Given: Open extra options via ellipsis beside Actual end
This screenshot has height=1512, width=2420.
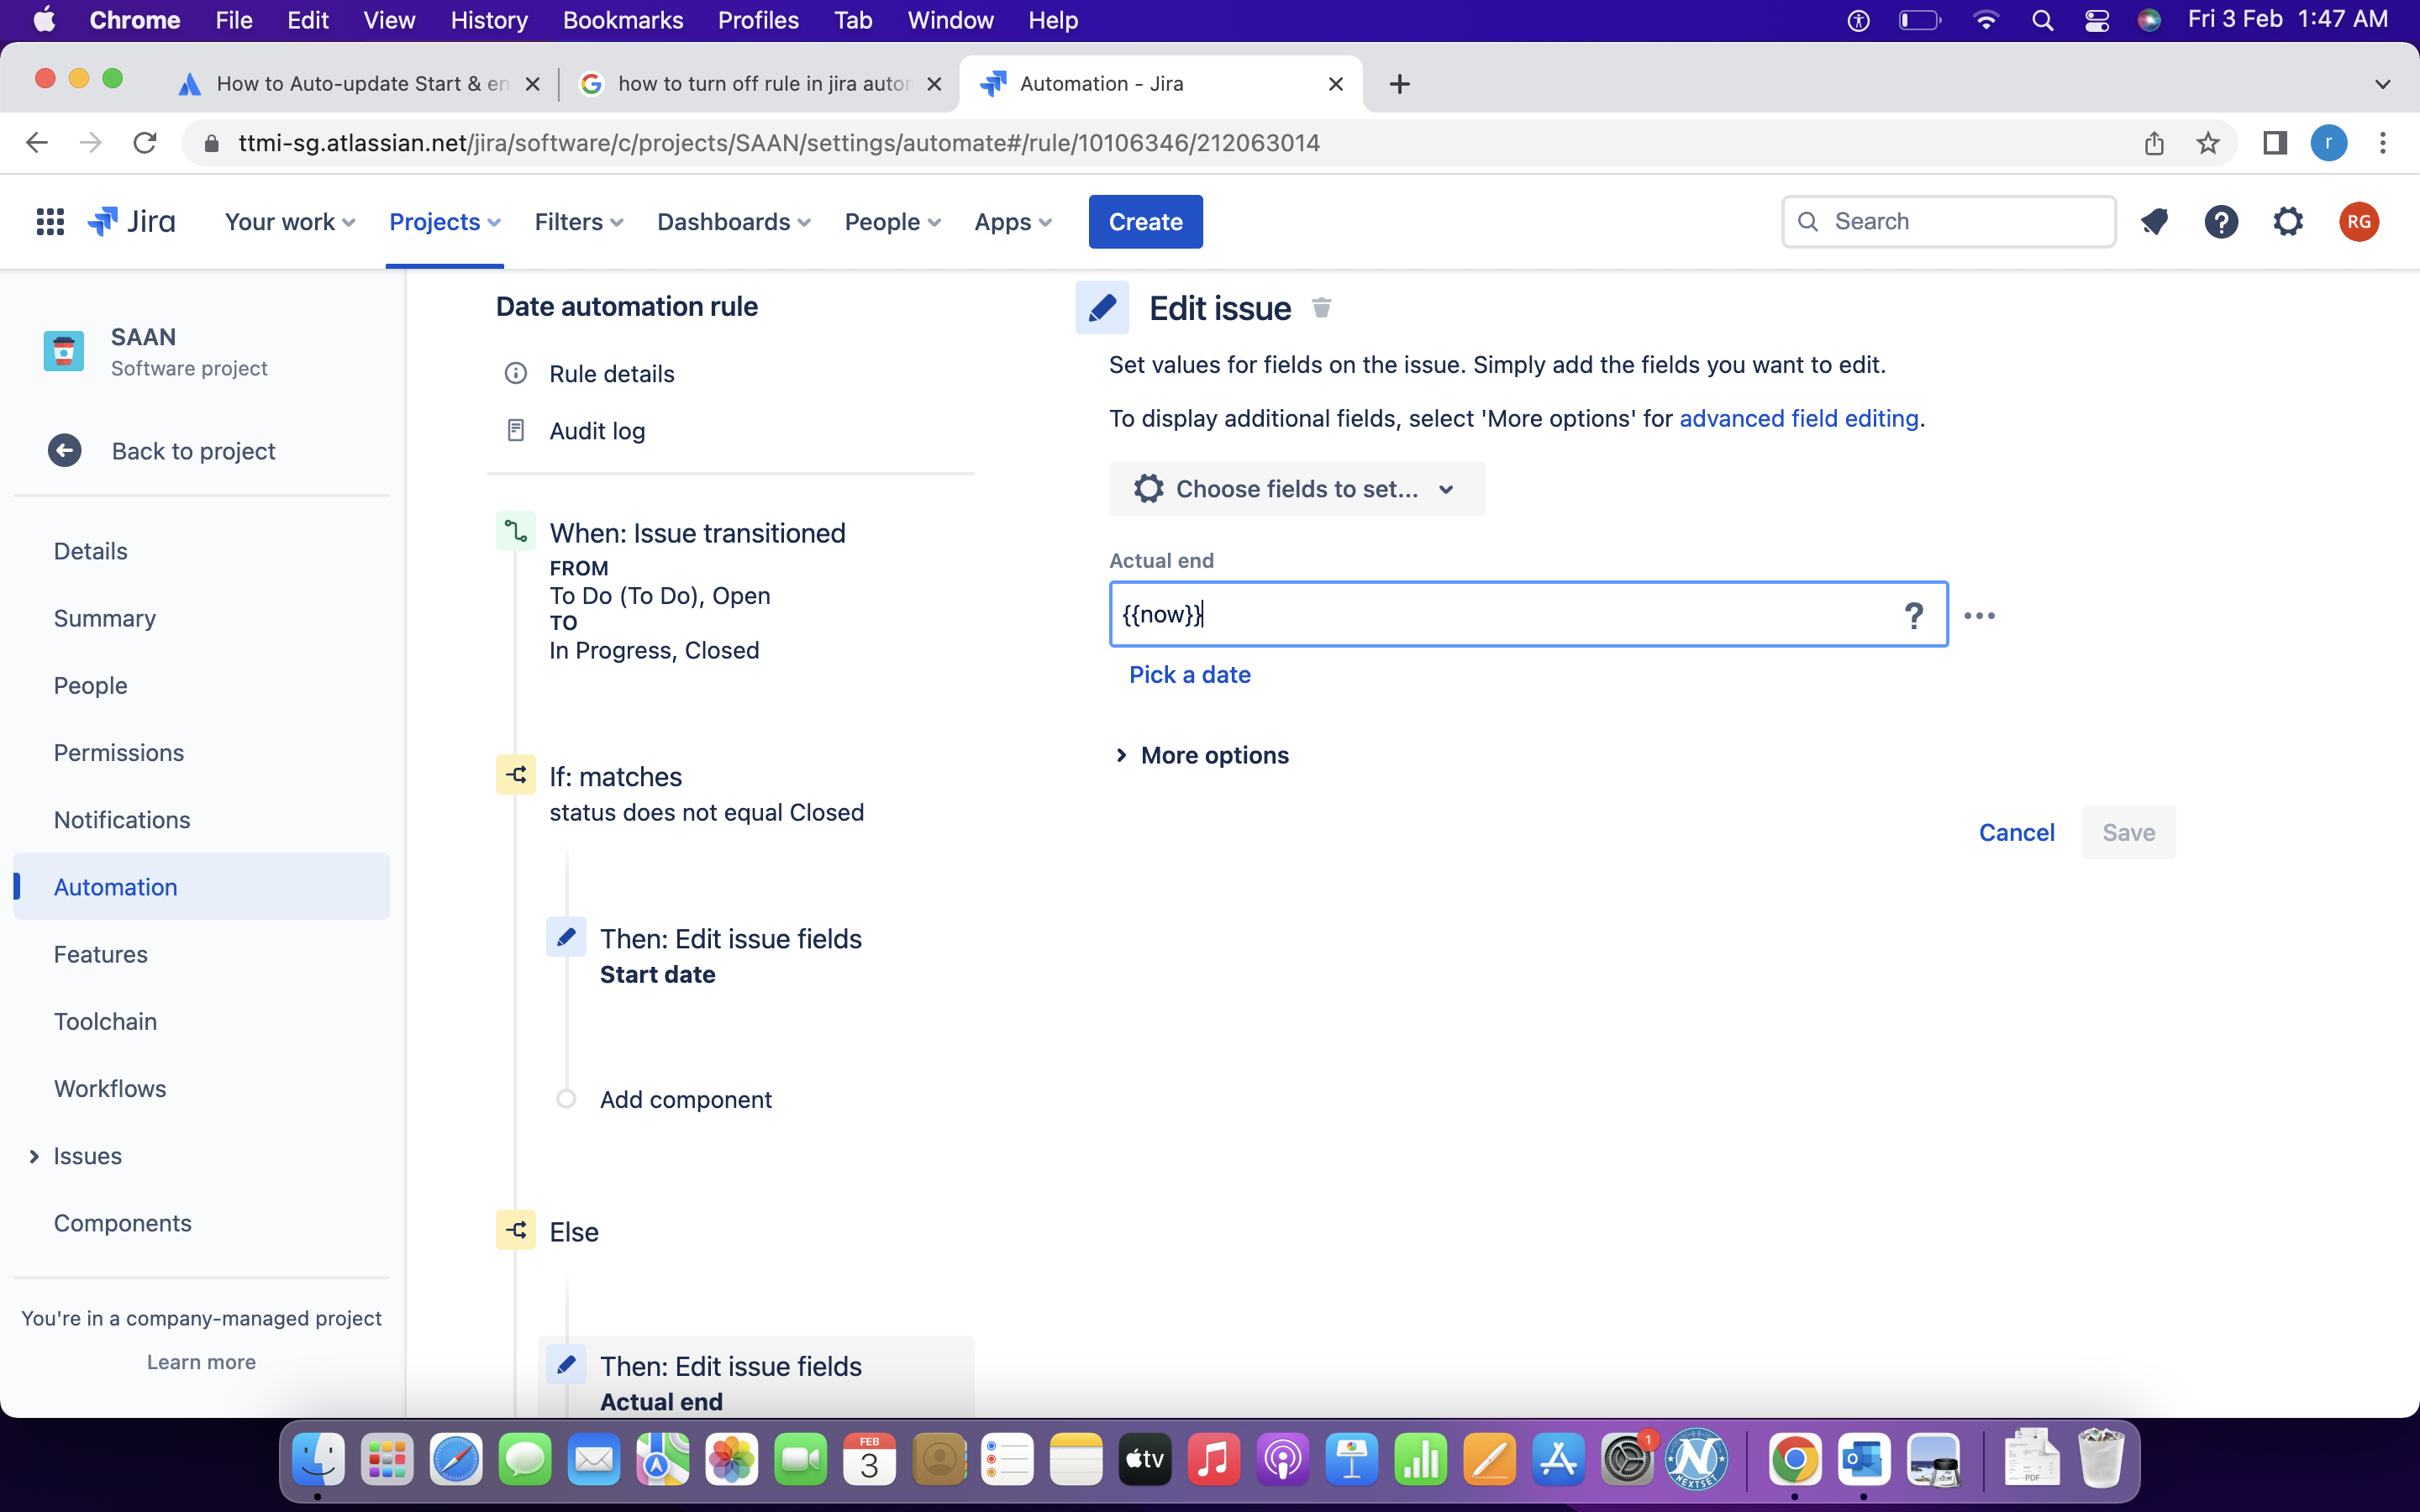Looking at the screenshot, I should (x=1980, y=616).
